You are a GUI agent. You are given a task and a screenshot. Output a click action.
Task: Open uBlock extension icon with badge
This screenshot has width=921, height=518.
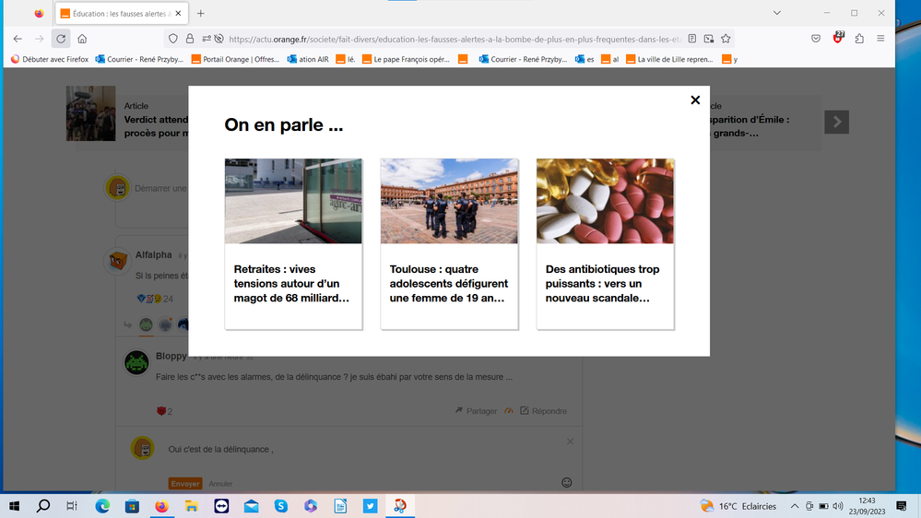coord(838,38)
